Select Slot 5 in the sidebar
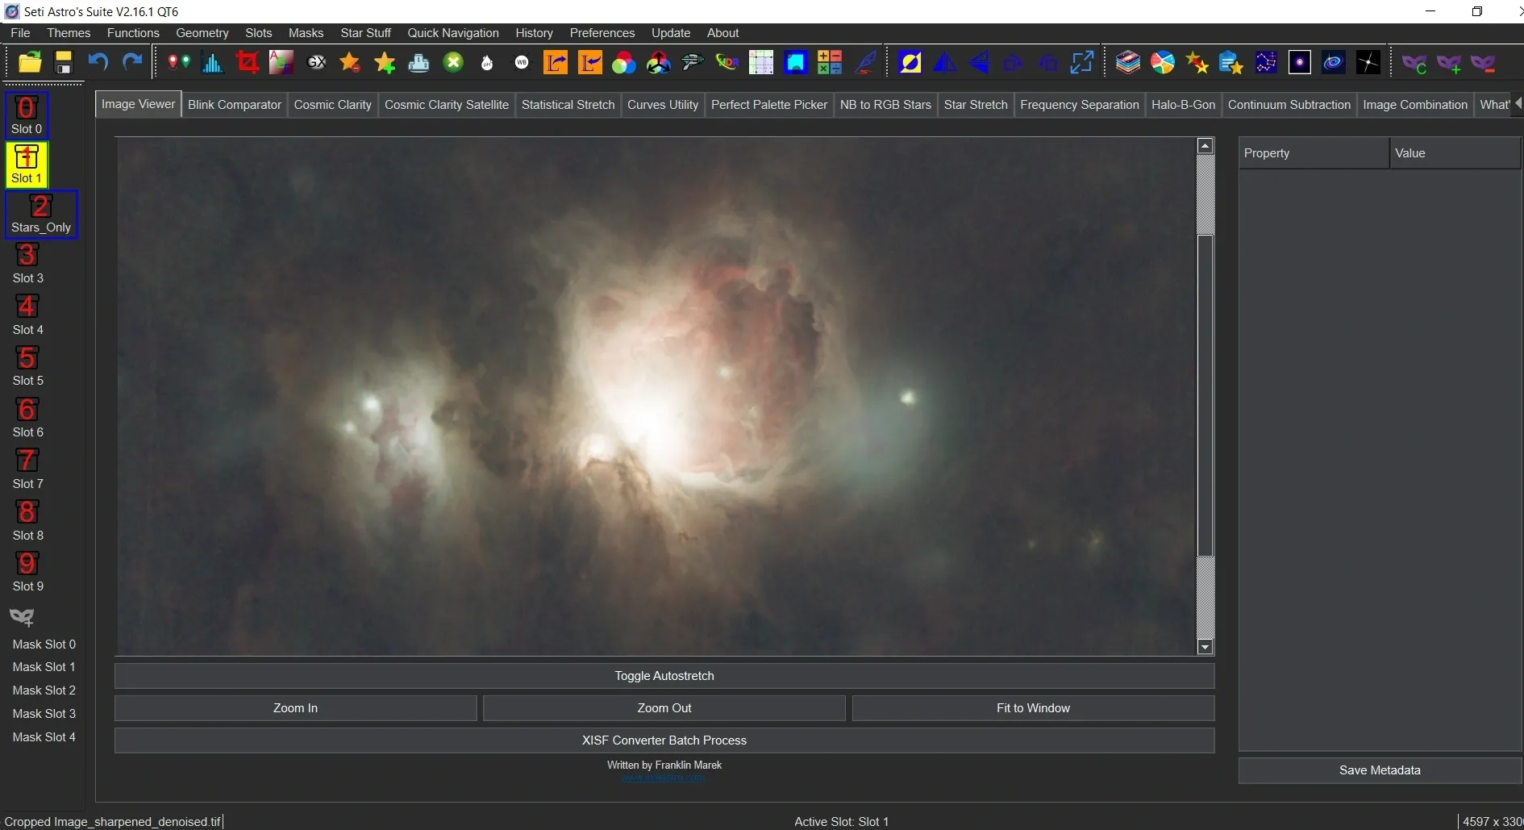Viewport: 1524px width, 830px height. coord(27,366)
